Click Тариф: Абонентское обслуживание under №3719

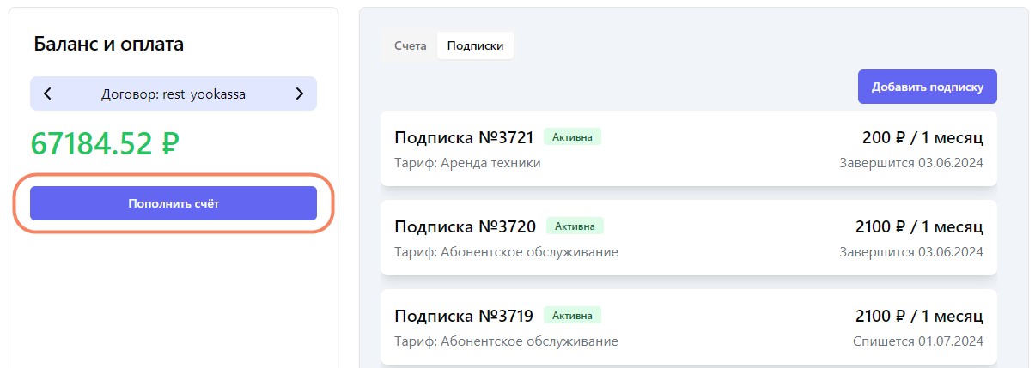pyautogui.click(x=506, y=341)
